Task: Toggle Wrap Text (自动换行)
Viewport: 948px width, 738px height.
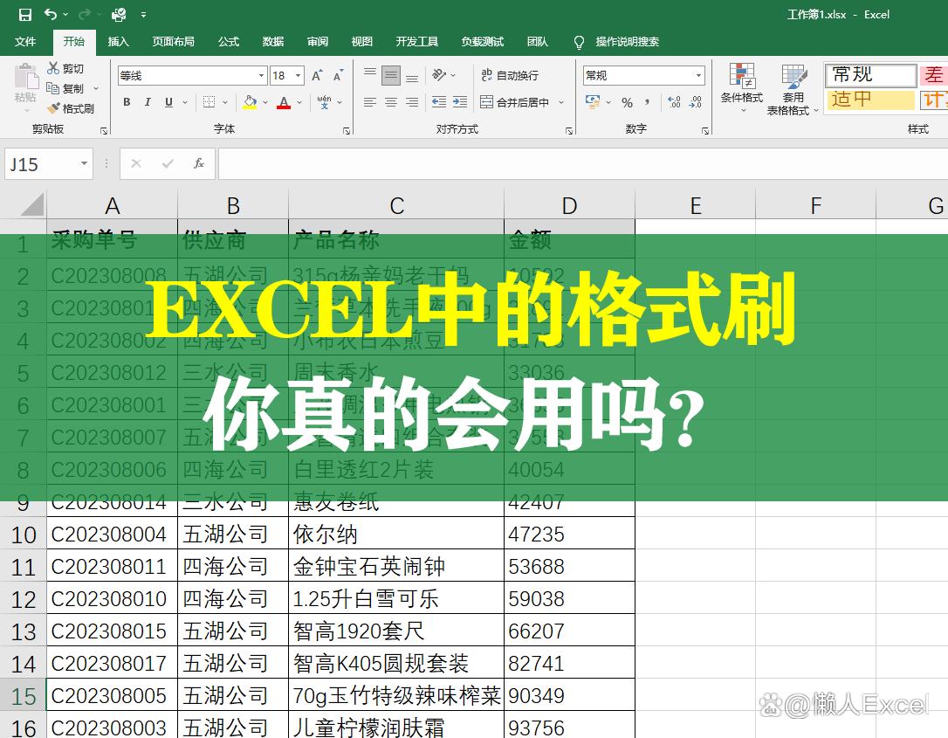Action: tap(510, 75)
